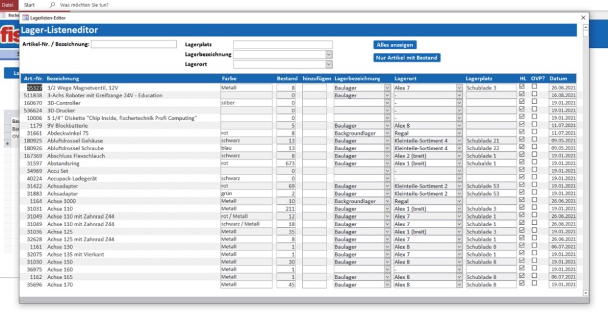Viewport: 608px width, 327px height.
Task: Open Lagerbezeichnung dropdown for 9V Blockbatterie row
Action: pos(387,126)
